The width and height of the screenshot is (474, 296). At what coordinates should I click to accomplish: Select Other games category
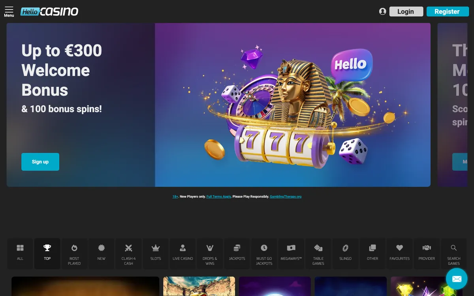tap(372, 253)
